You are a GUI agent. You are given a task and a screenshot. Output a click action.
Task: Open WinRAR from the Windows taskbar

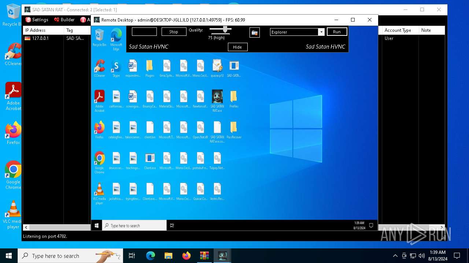click(204, 256)
